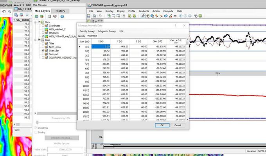This screenshot has height=156, width=266.
Task: Toggle the Coordinates layer checkbox
Action: click(x=42, y=25)
